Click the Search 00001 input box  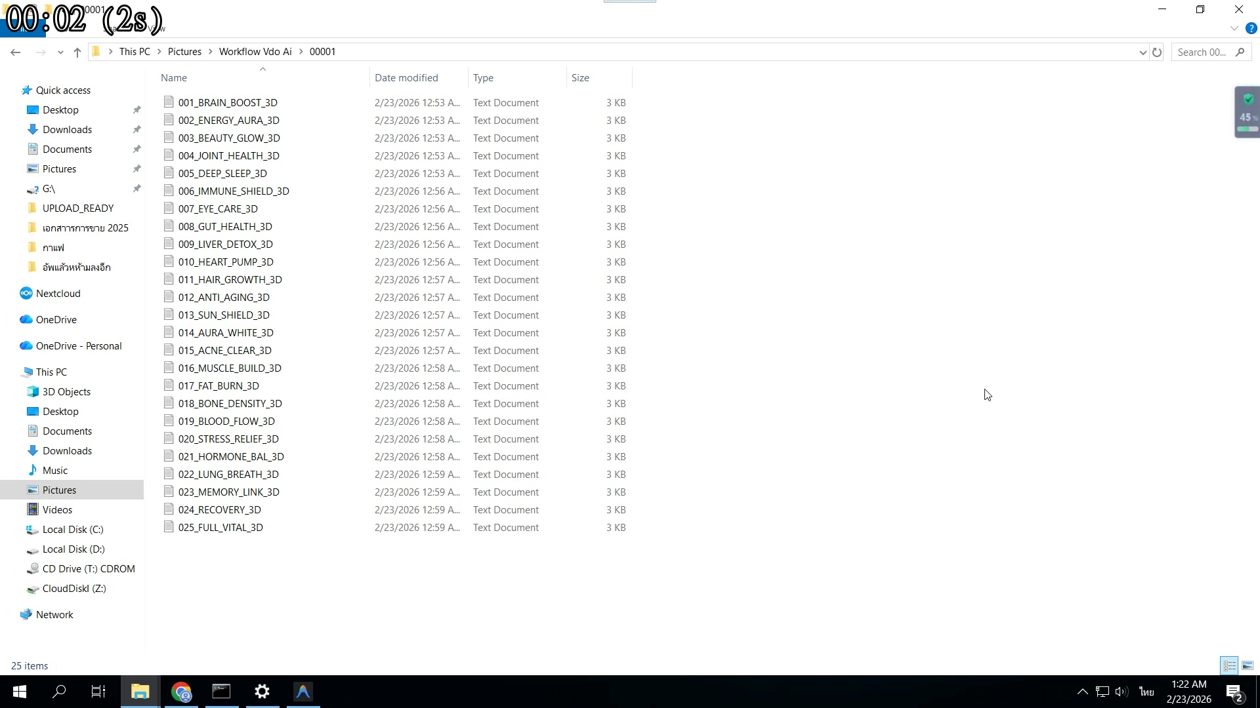[x=1201, y=52]
